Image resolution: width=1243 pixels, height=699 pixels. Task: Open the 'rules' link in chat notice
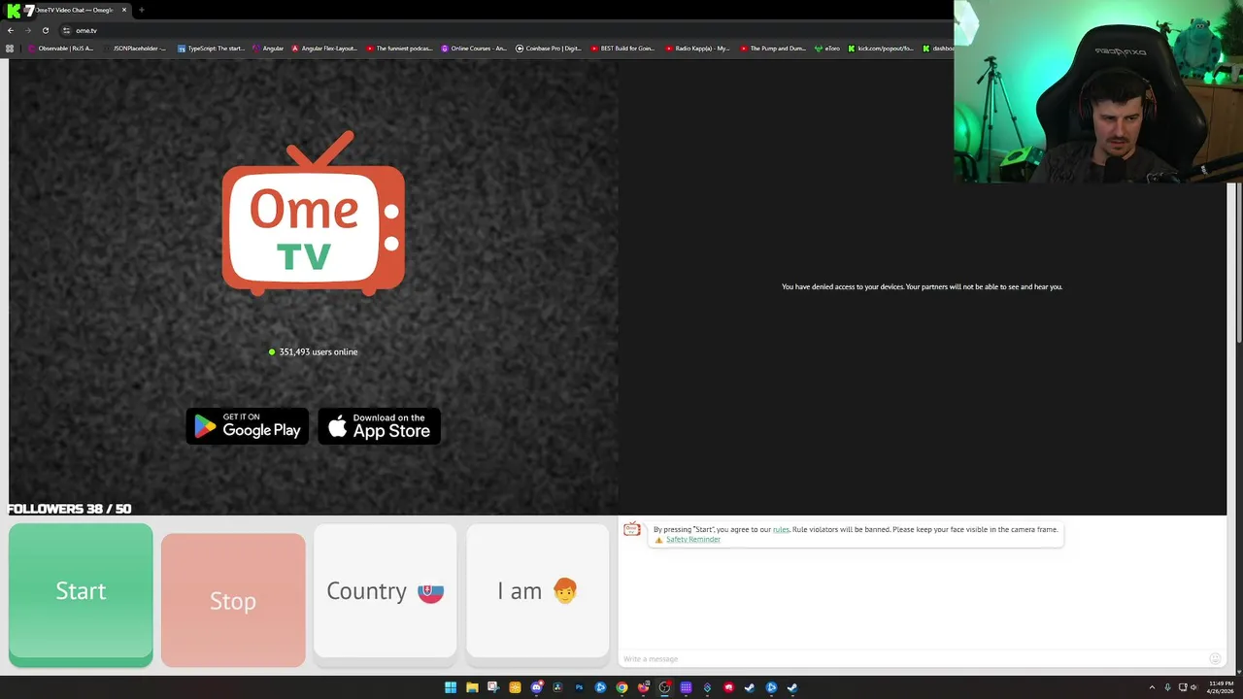(x=781, y=529)
